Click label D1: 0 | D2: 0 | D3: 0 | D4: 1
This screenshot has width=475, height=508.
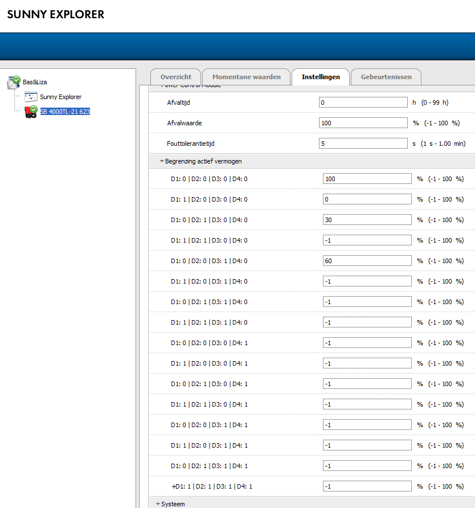point(209,343)
